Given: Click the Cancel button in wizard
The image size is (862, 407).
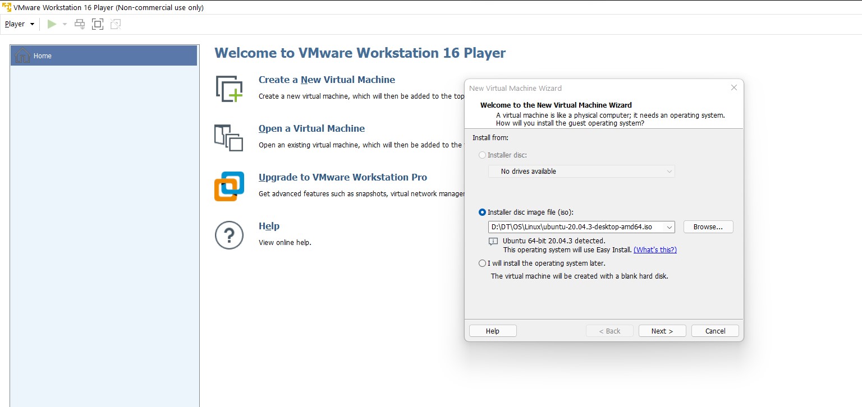Looking at the screenshot, I should point(715,331).
